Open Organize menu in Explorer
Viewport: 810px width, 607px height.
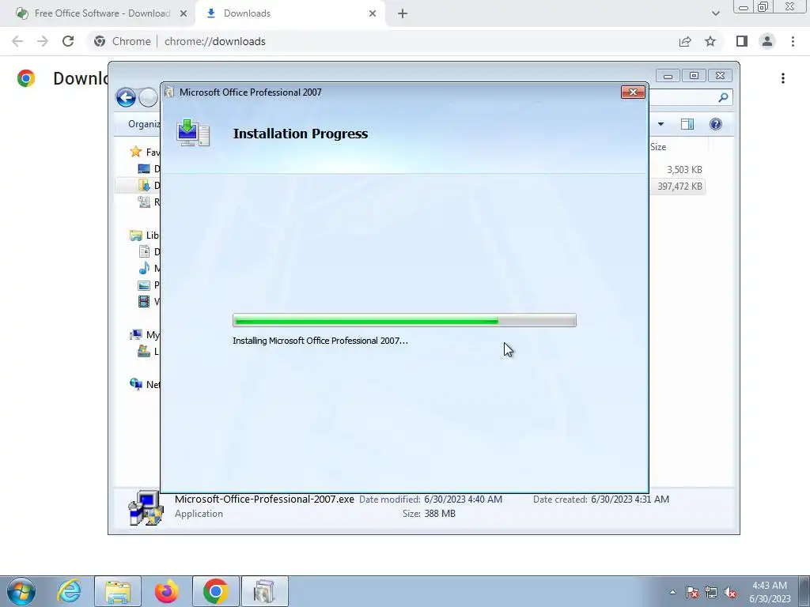142,124
